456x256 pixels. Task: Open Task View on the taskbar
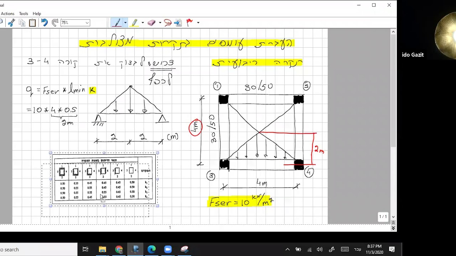tap(85, 250)
